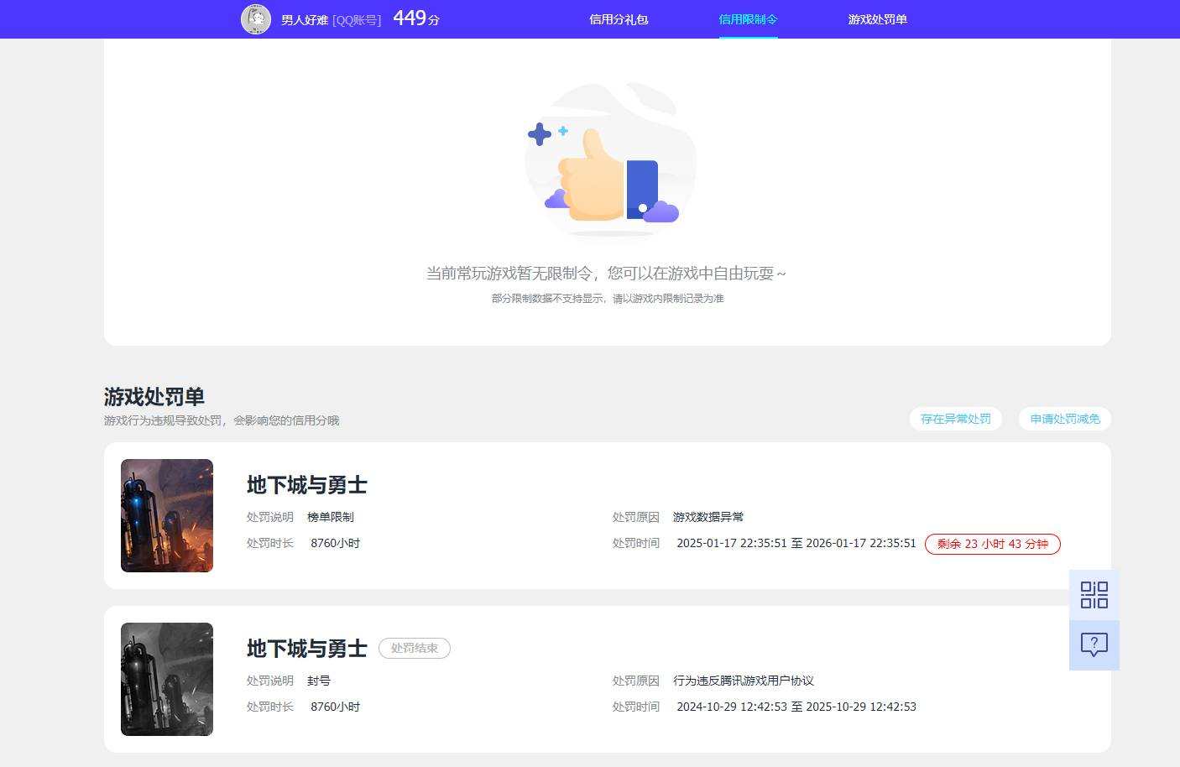Open the QR code floating icon
This screenshot has width=1180, height=767.
1094,595
